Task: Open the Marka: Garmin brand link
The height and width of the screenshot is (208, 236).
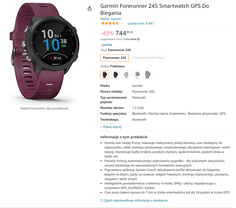Action: click(111, 19)
